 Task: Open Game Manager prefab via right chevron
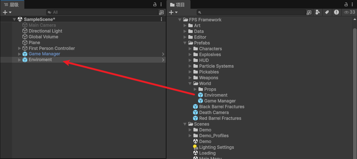pyautogui.click(x=163, y=54)
